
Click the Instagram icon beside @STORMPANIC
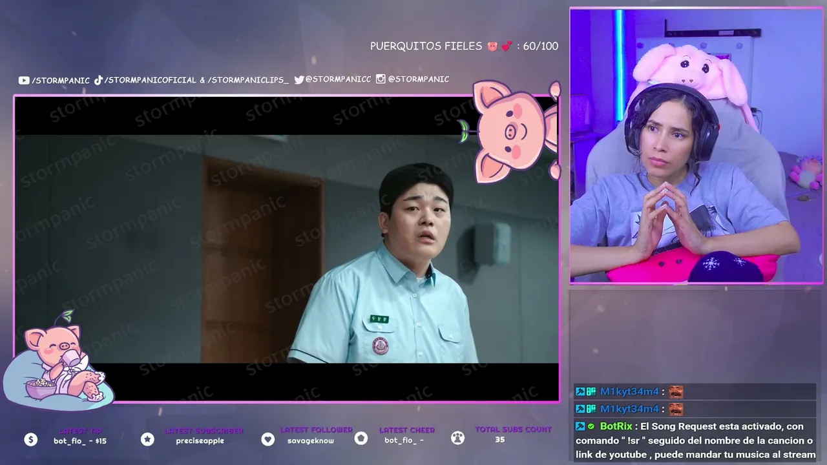click(x=381, y=79)
